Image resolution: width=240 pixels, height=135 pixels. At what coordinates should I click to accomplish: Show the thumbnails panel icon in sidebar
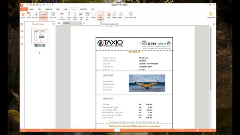pyautogui.click(x=22, y=24)
